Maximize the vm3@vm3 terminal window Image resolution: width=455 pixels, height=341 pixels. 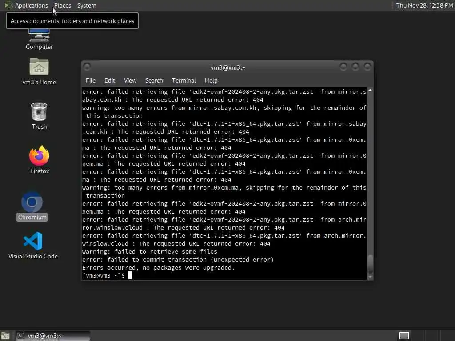[355, 67]
